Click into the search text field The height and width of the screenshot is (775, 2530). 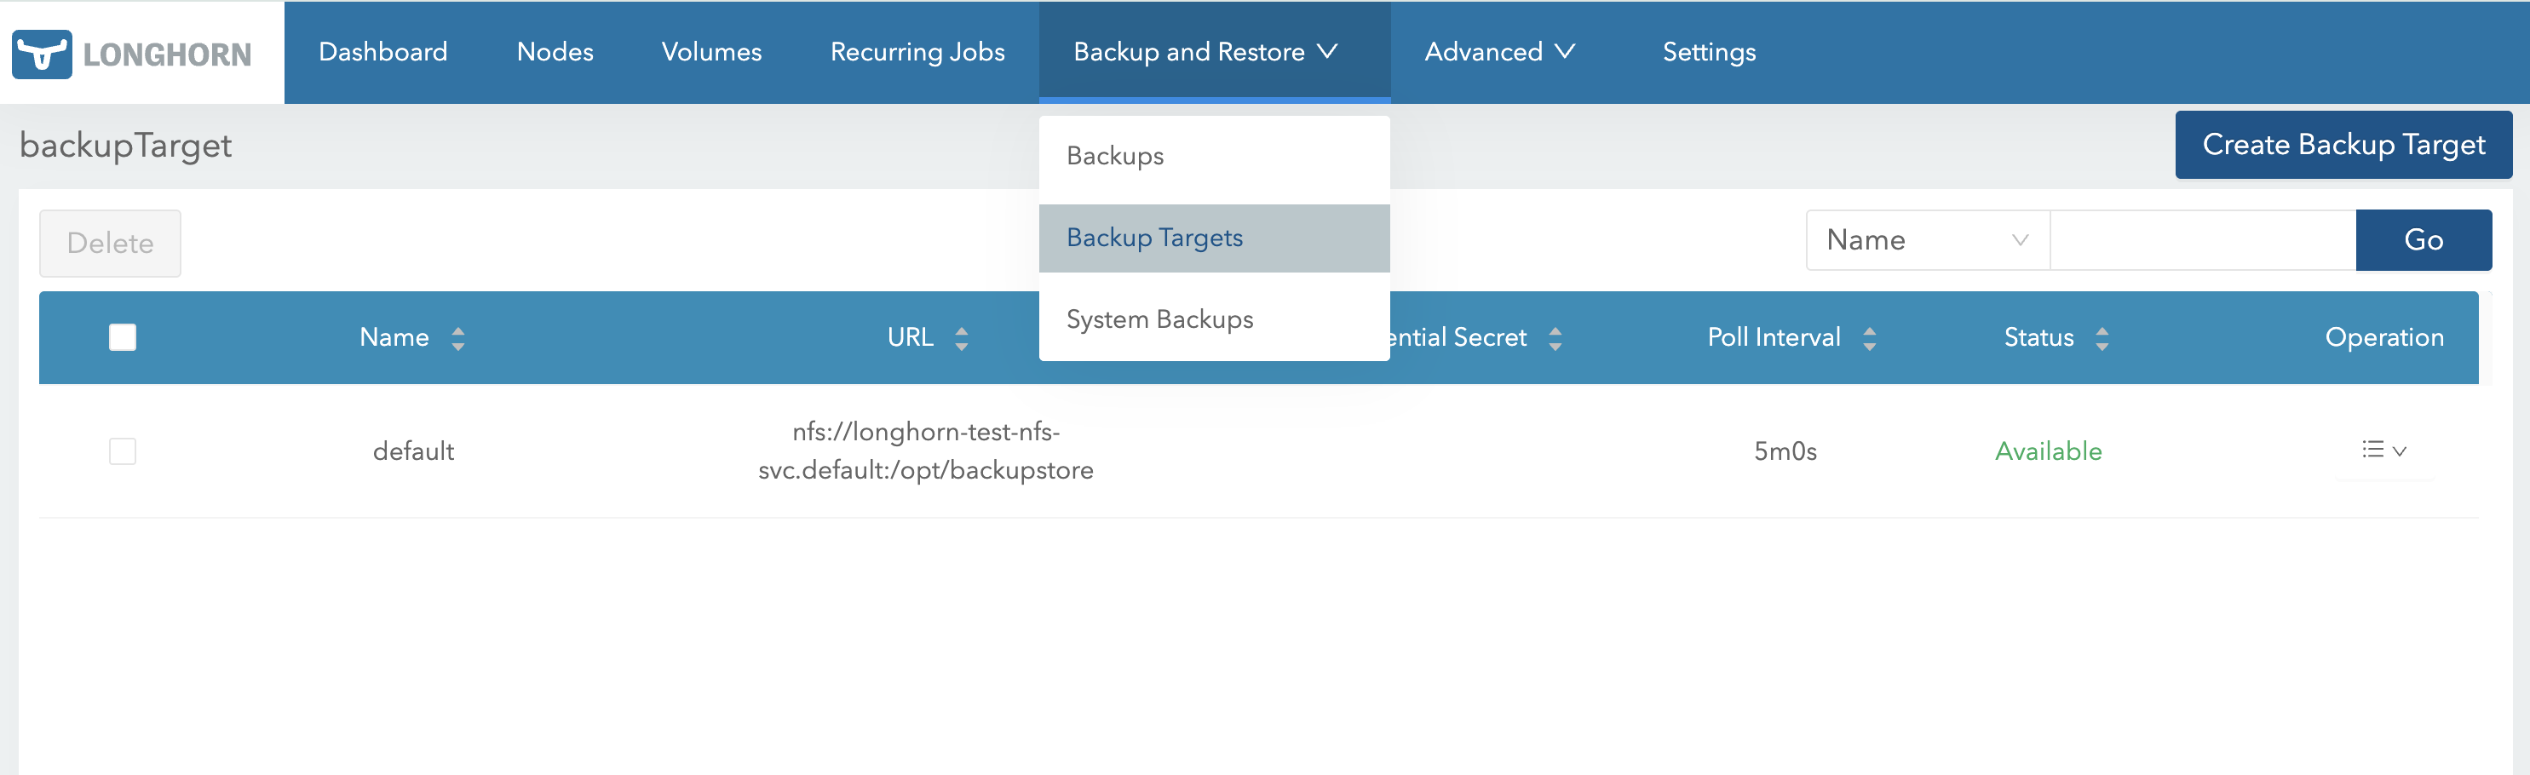tap(2201, 239)
